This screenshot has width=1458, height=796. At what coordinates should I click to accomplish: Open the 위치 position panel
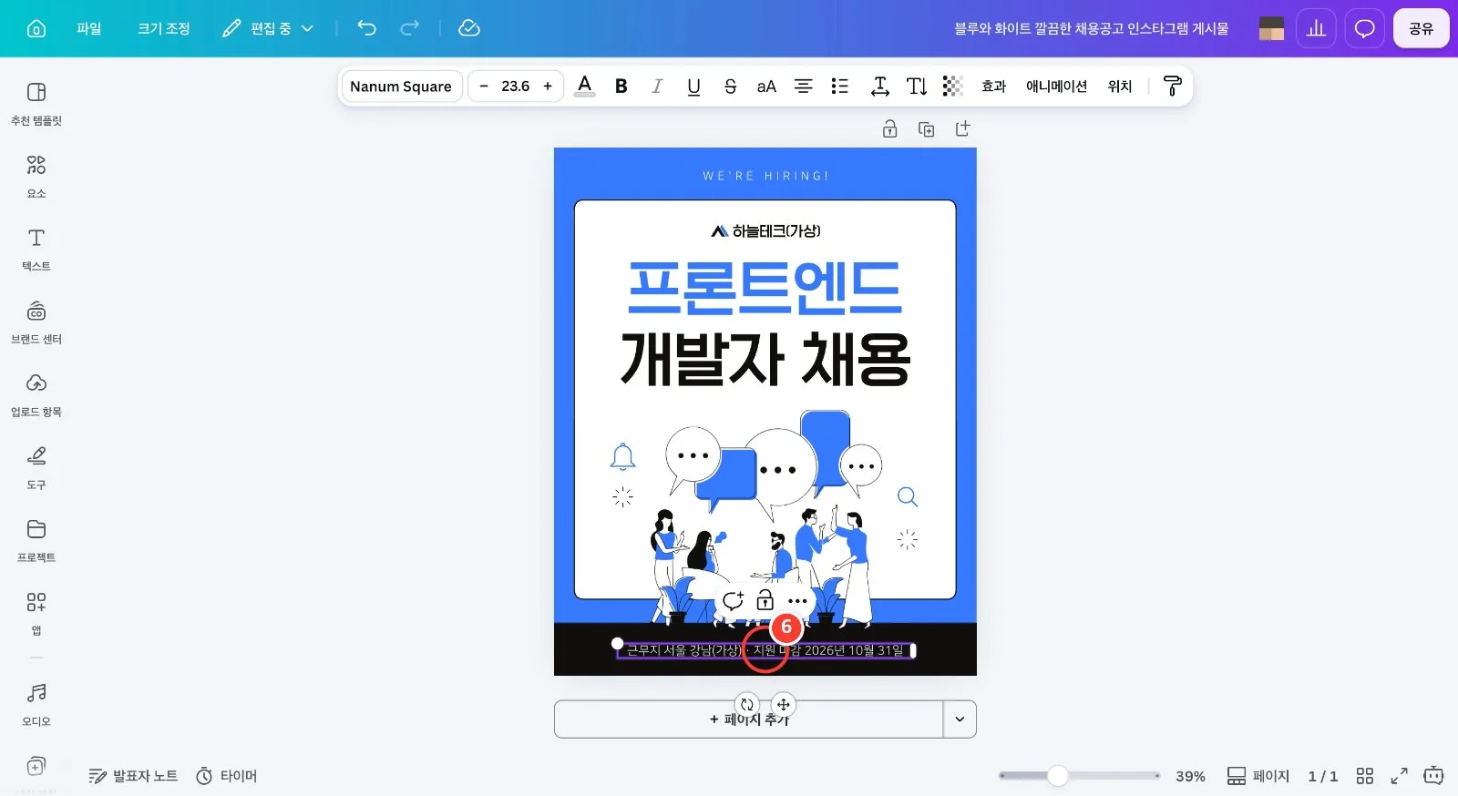[x=1119, y=87]
